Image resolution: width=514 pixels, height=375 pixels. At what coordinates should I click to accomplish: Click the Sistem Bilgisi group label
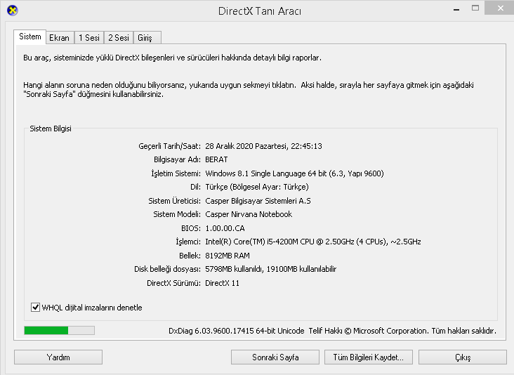[51, 129]
